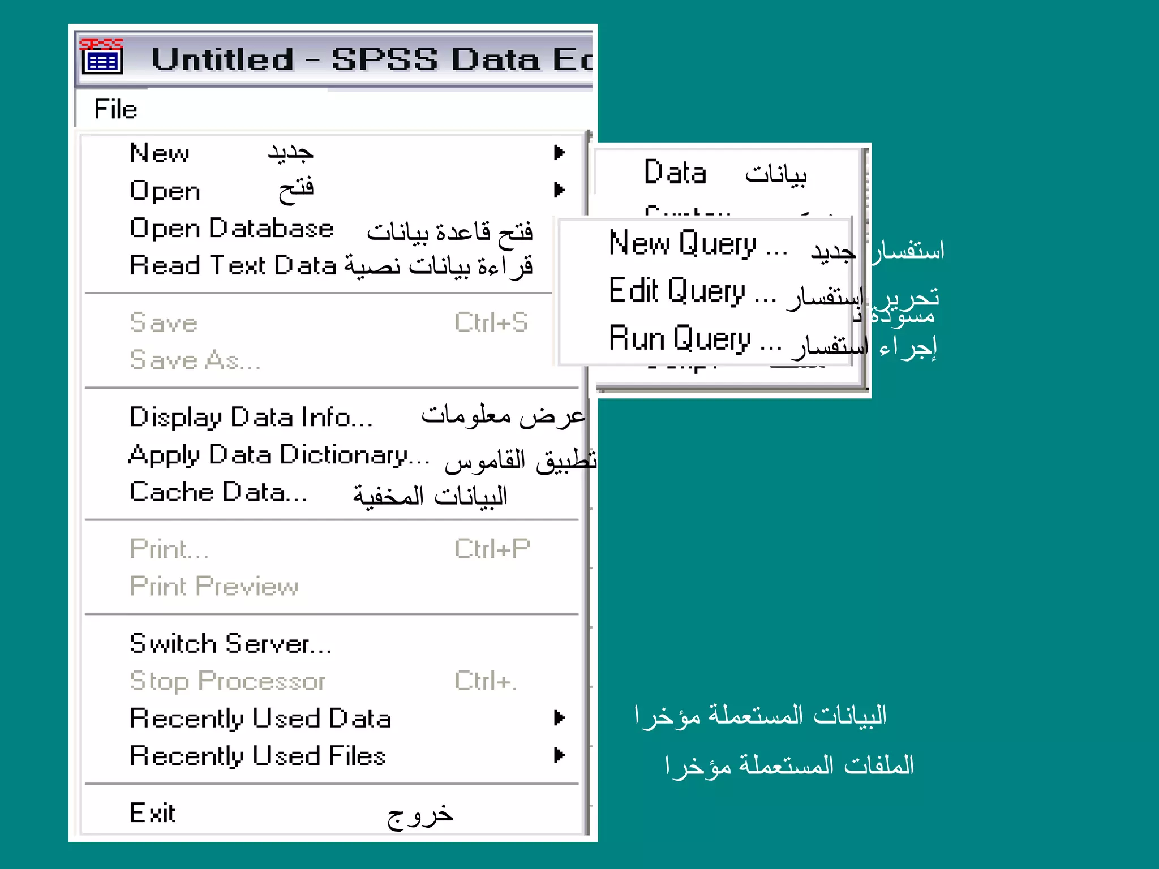This screenshot has height=869, width=1159.
Task: Expand the Open submenu arrow
Action: [559, 190]
